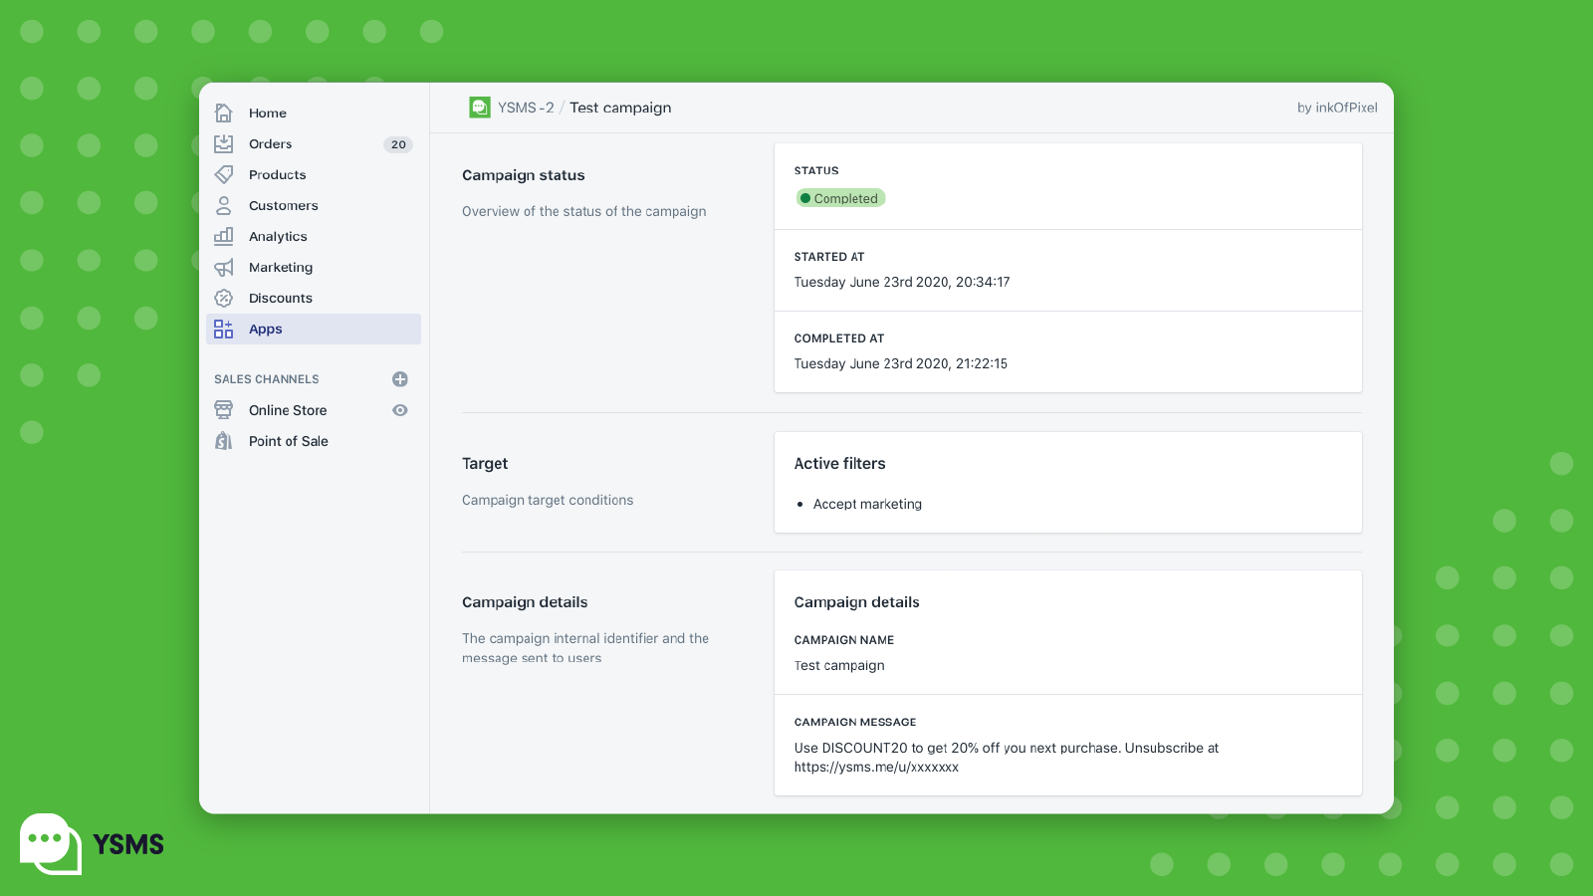Screen dimensions: 1593x896
Task: Click the Apps grid icon
Action: tap(224, 329)
